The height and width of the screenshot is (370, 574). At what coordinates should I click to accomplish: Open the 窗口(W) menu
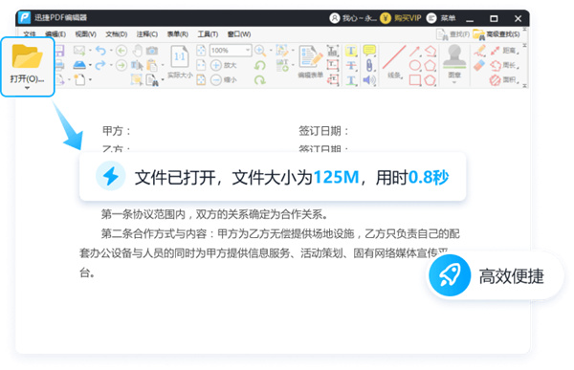coord(239,34)
